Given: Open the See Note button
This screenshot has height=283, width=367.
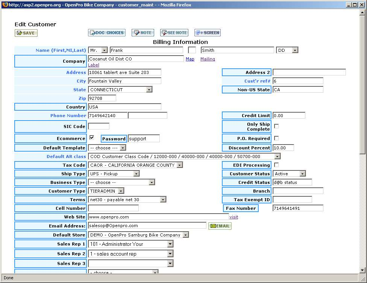Looking at the screenshot, I should (174, 33).
